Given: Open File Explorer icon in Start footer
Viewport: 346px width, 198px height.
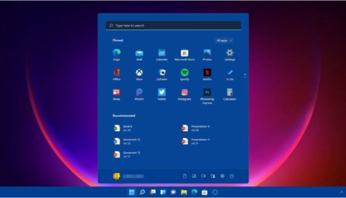Looking at the screenshot, I should pyautogui.click(x=213, y=176).
